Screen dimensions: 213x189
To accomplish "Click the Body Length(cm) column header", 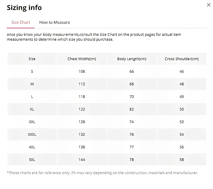I will (132, 59).
